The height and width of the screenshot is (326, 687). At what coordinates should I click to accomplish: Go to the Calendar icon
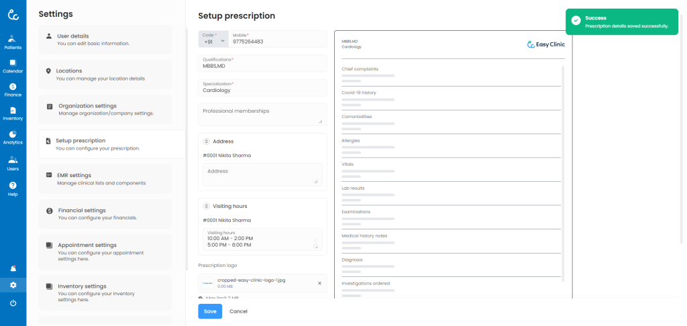[x=13, y=66]
